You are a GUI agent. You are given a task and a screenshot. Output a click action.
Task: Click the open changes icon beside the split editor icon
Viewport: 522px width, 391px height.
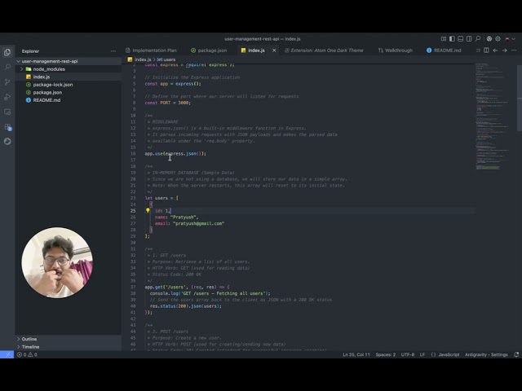[478, 51]
